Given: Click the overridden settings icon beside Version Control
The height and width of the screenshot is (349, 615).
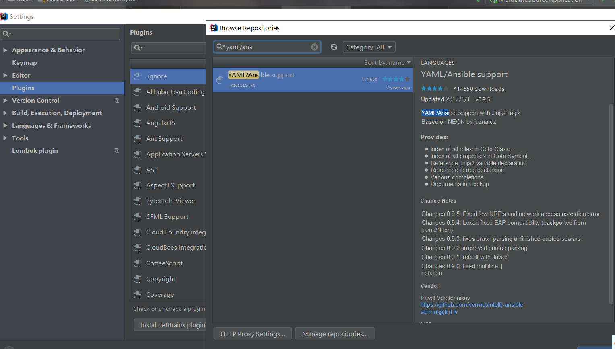Looking at the screenshot, I should click(x=117, y=100).
